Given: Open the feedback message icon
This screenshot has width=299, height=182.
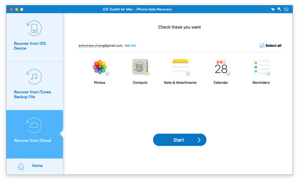Looking at the screenshot, I should 286,9.
